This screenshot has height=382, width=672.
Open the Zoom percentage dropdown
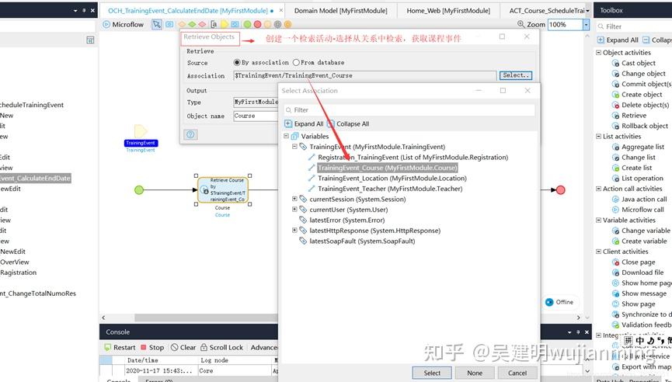(x=586, y=25)
